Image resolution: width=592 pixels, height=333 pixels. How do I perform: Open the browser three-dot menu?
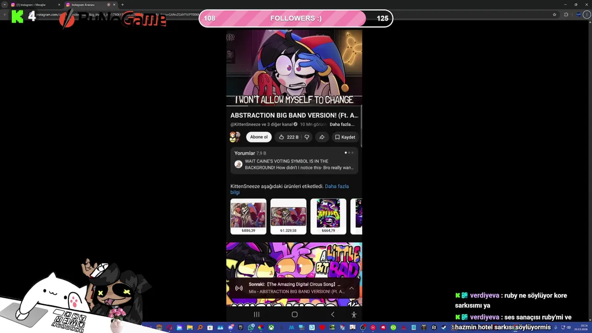[x=588, y=14]
